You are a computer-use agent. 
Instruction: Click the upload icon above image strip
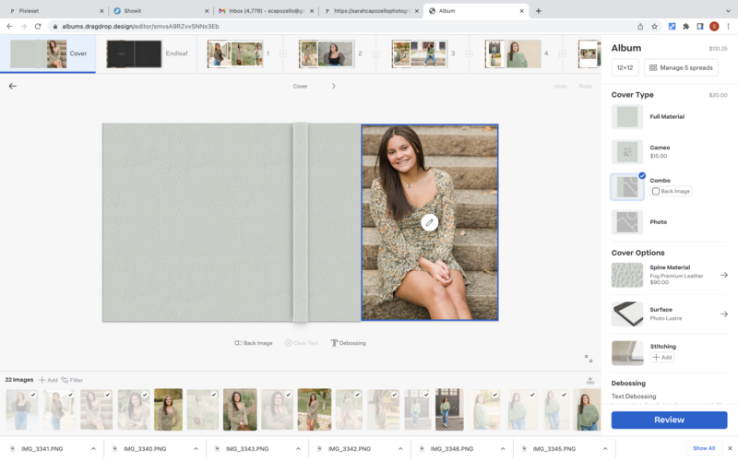(x=590, y=380)
